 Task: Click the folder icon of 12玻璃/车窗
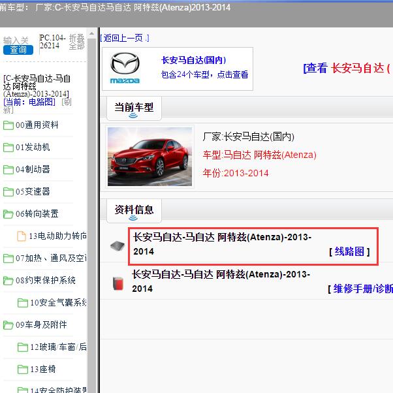(23, 347)
